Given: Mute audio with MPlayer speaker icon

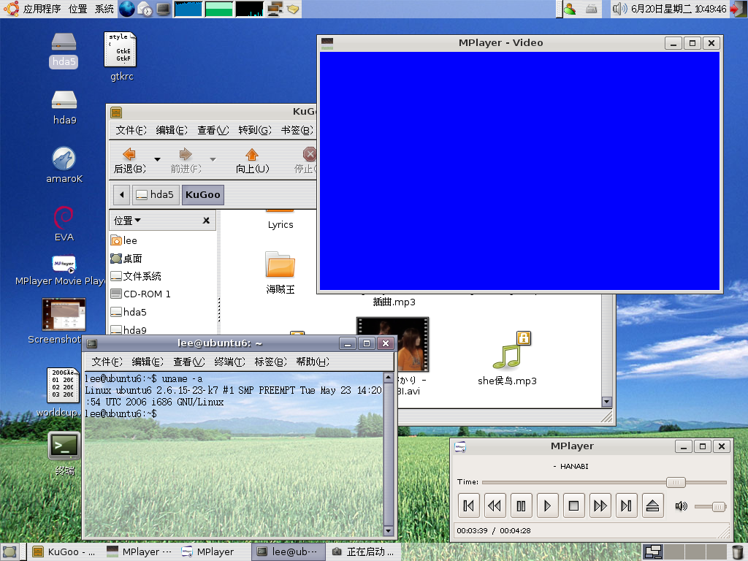Looking at the screenshot, I should [682, 506].
